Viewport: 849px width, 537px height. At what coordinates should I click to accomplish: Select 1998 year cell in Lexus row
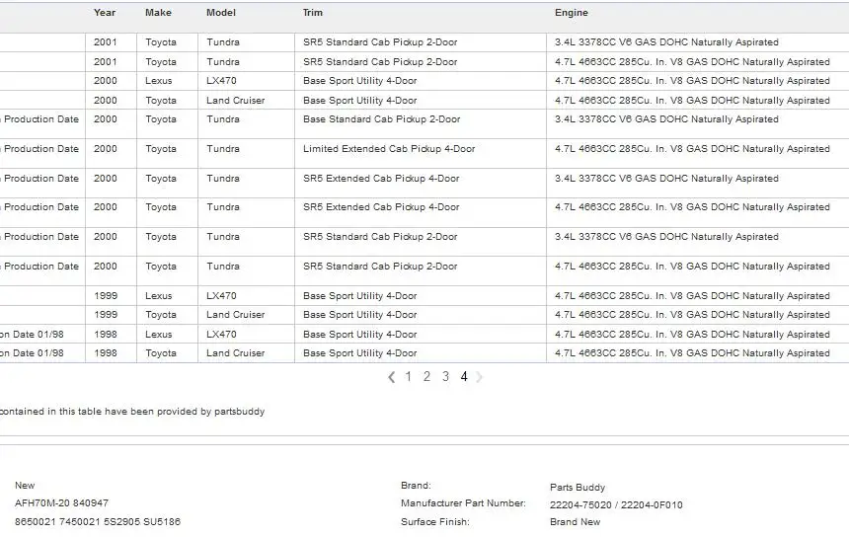[105, 335]
